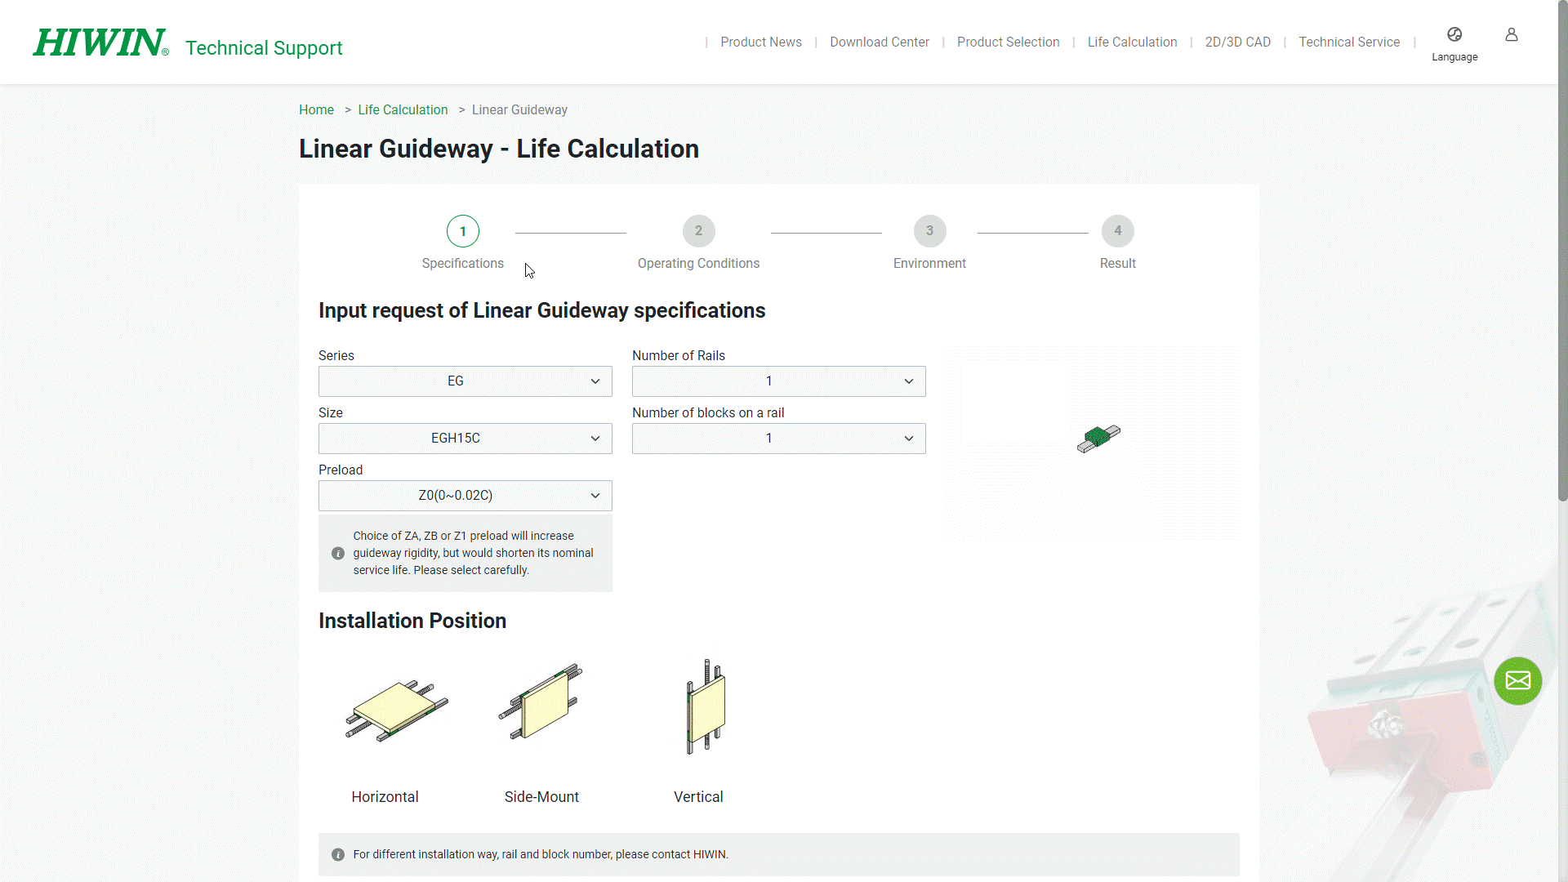Click the Home breadcrumb link

[316, 110]
